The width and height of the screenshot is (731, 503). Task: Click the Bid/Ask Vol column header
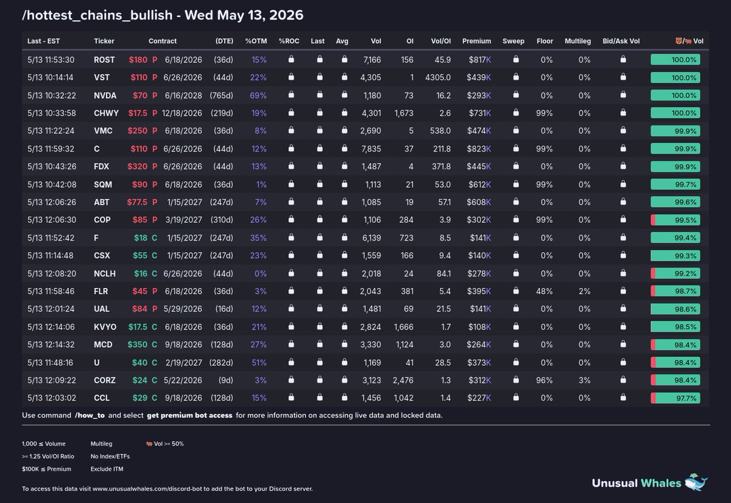pos(621,41)
